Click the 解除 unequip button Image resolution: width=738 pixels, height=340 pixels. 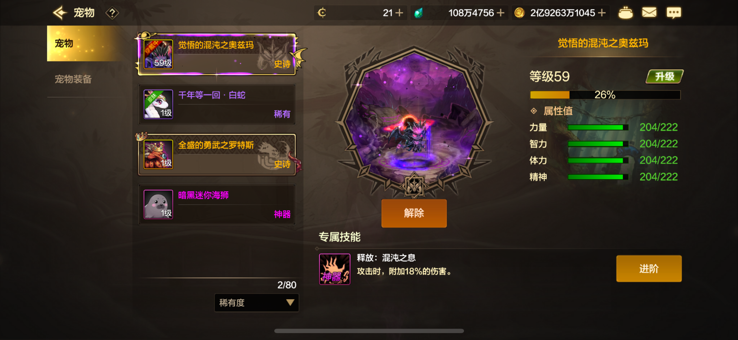414,213
